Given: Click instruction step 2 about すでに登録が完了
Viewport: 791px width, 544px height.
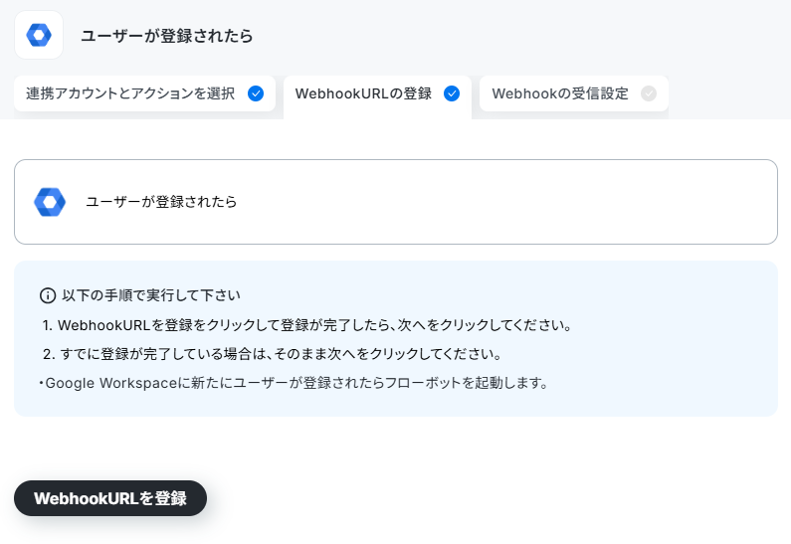Looking at the screenshot, I should point(272,354).
